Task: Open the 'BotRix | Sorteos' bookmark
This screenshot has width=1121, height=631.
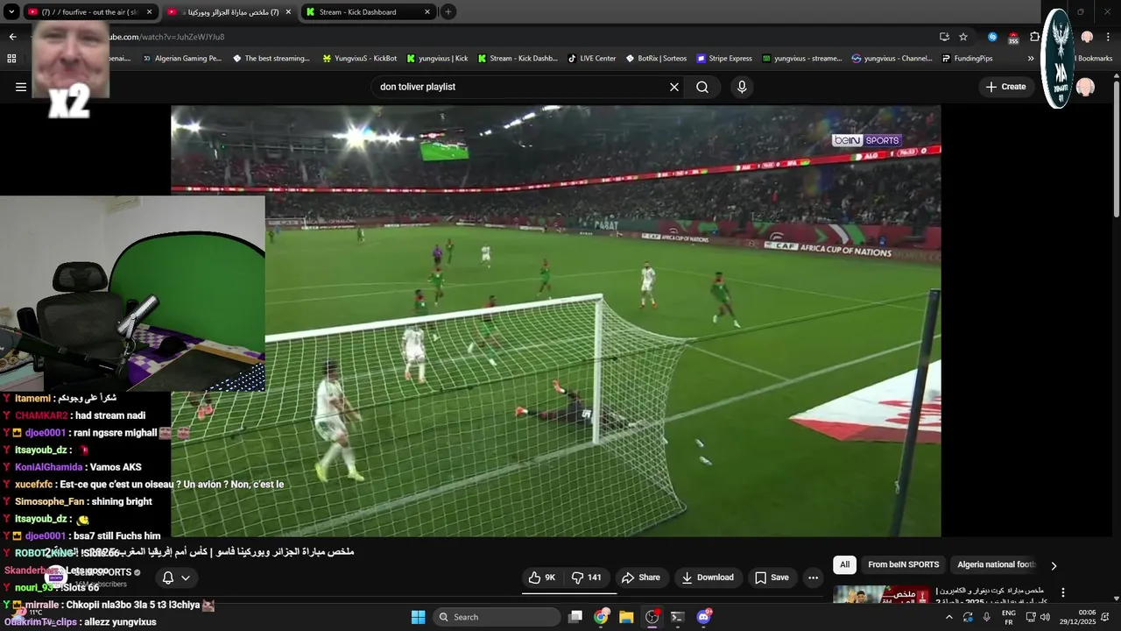Action: (x=656, y=59)
